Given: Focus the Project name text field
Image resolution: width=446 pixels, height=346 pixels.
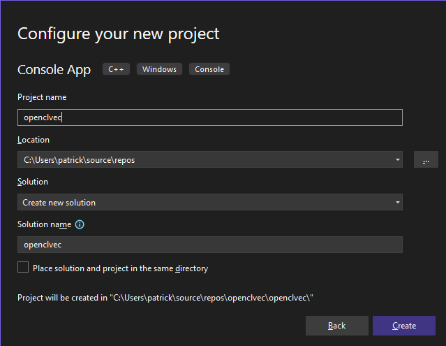Looking at the screenshot, I should pos(210,117).
